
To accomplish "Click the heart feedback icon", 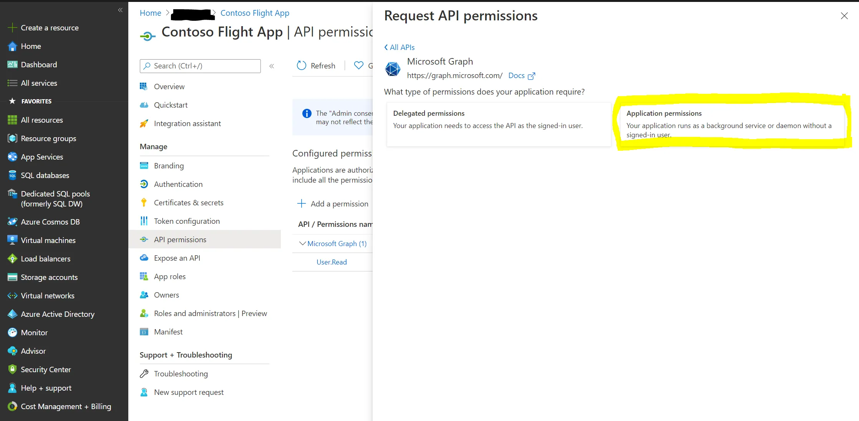I will (358, 66).
